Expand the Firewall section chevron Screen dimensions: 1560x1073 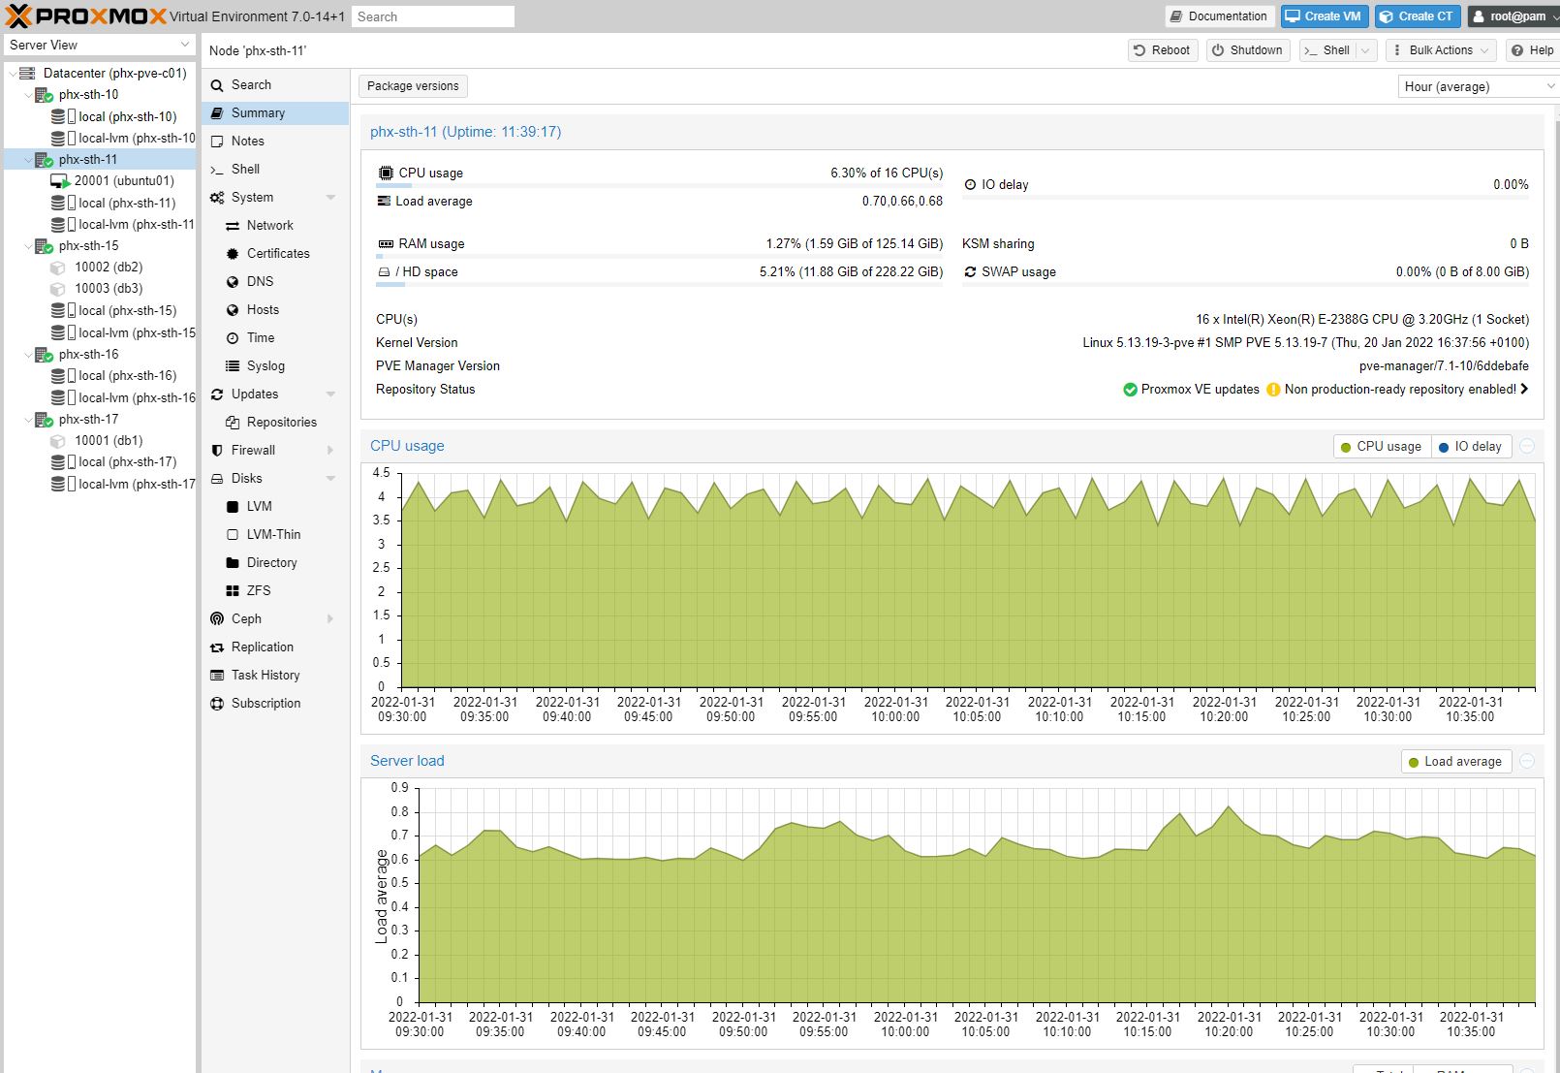pyautogui.click(x=328, y=450)
